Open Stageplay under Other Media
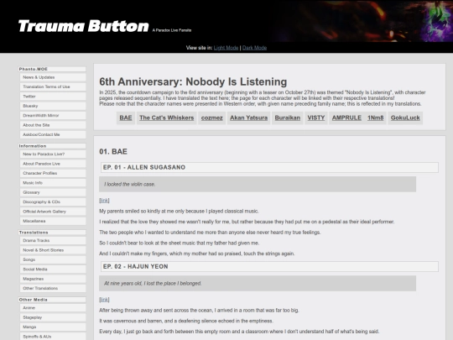The image size is (453, 340). click(x=53, y=317)
